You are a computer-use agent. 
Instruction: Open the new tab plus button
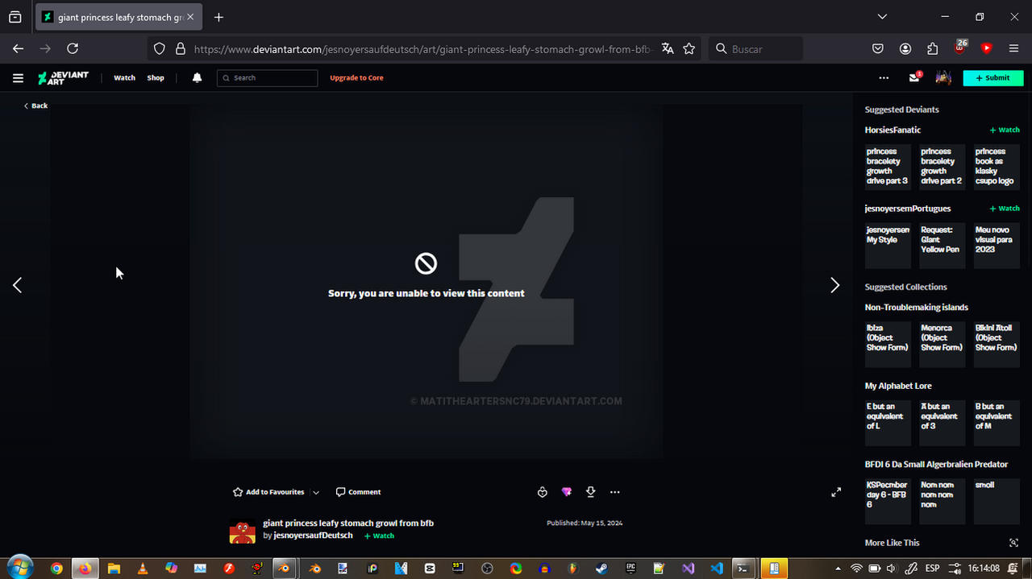[218, 17]
